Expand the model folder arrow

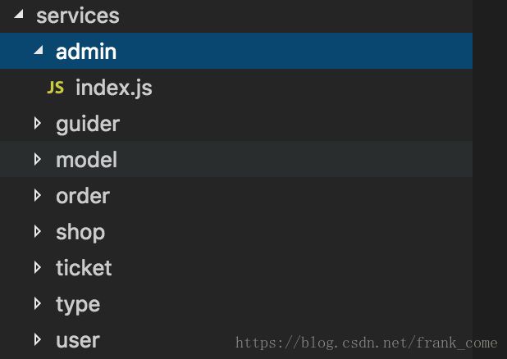click(38, 159)
